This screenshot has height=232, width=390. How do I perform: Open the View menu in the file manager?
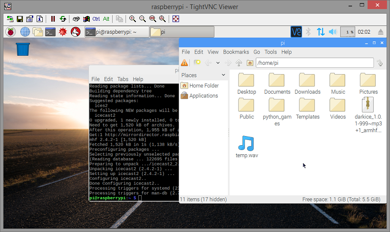click(213, 52)
